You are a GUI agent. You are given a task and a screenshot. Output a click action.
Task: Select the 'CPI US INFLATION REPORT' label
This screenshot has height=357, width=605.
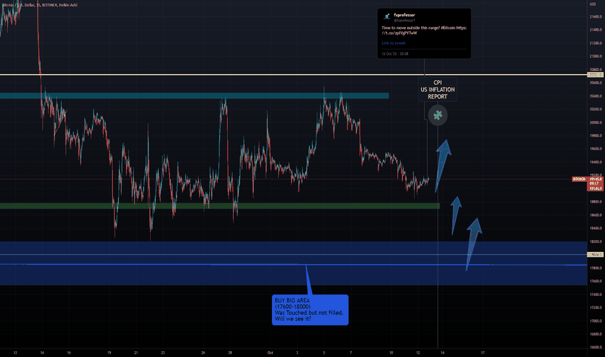[438, 90]
